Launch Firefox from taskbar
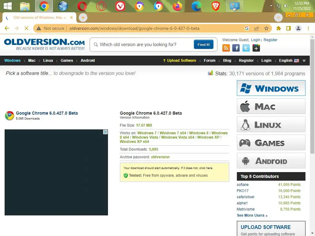 (x=177, y=6)
